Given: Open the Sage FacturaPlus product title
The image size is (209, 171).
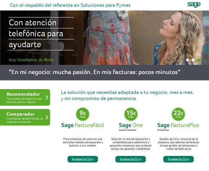Looking at the screenshot, I should click(x=178, y=125).
